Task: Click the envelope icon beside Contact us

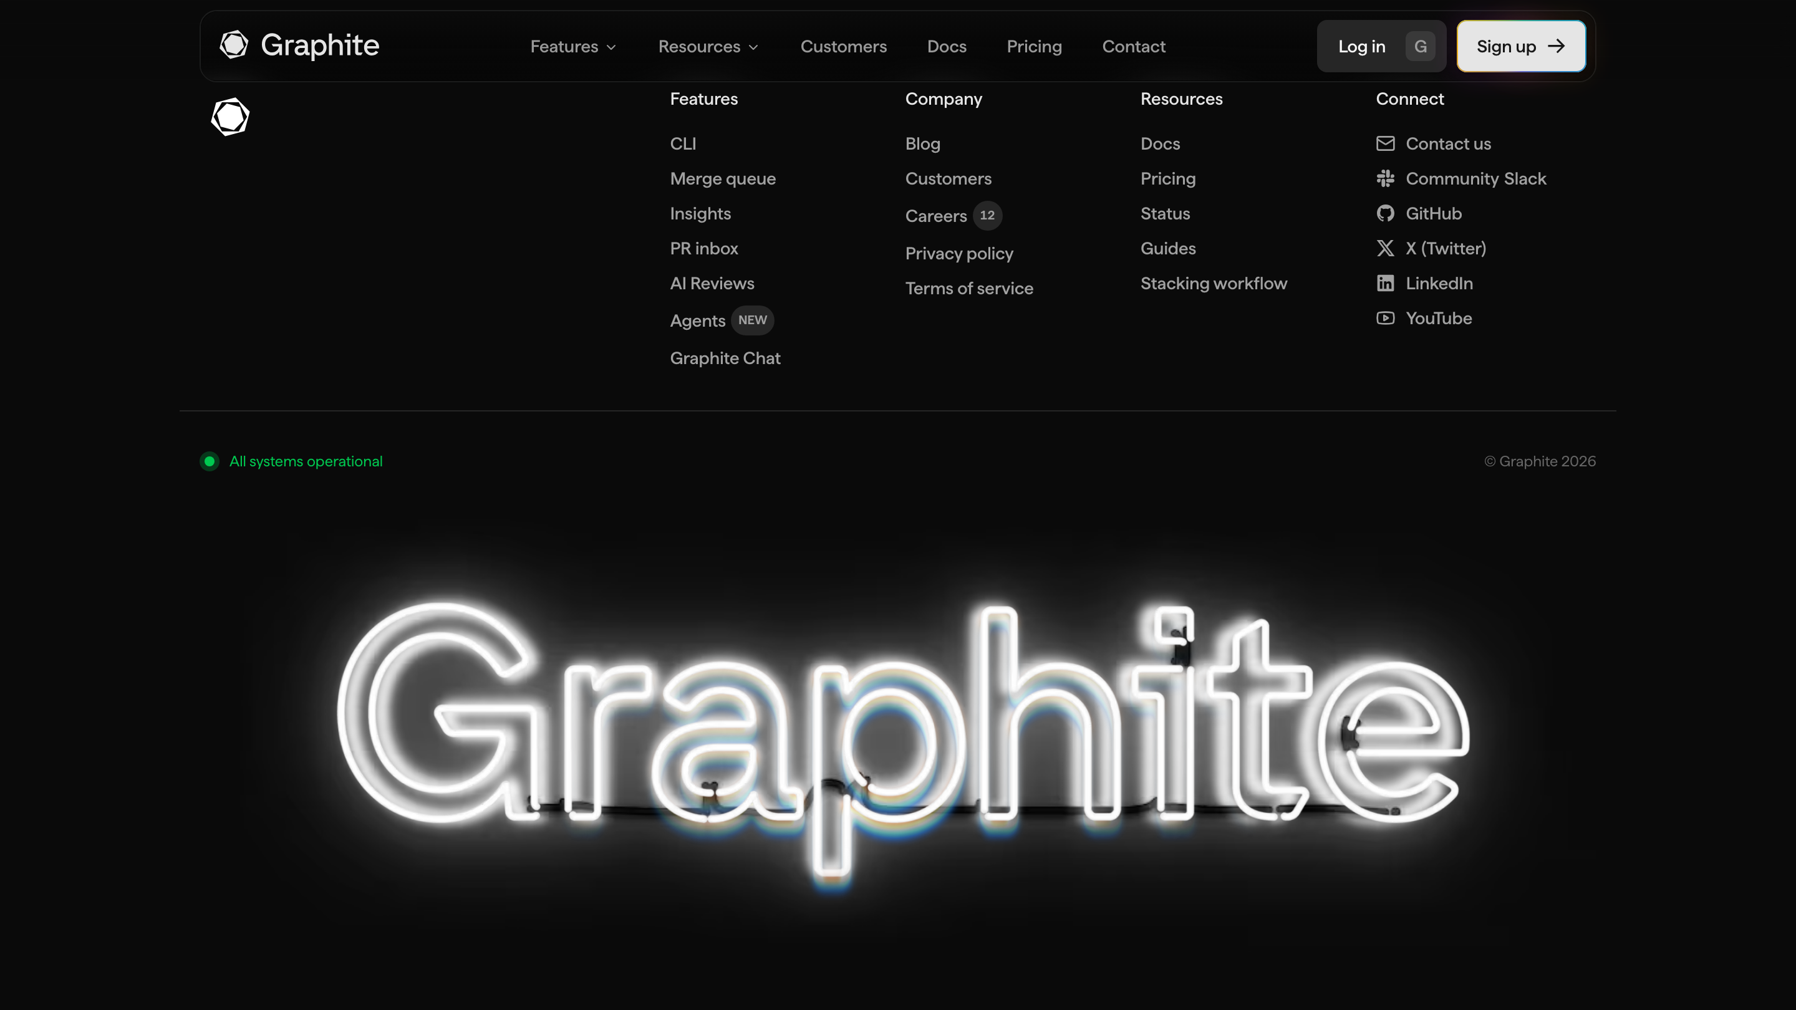Action: pos(1385,143)
